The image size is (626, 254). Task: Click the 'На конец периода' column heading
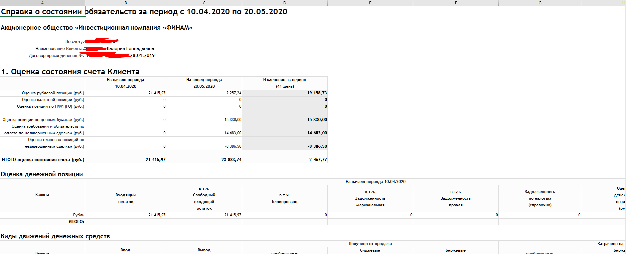tap(204, 80)
